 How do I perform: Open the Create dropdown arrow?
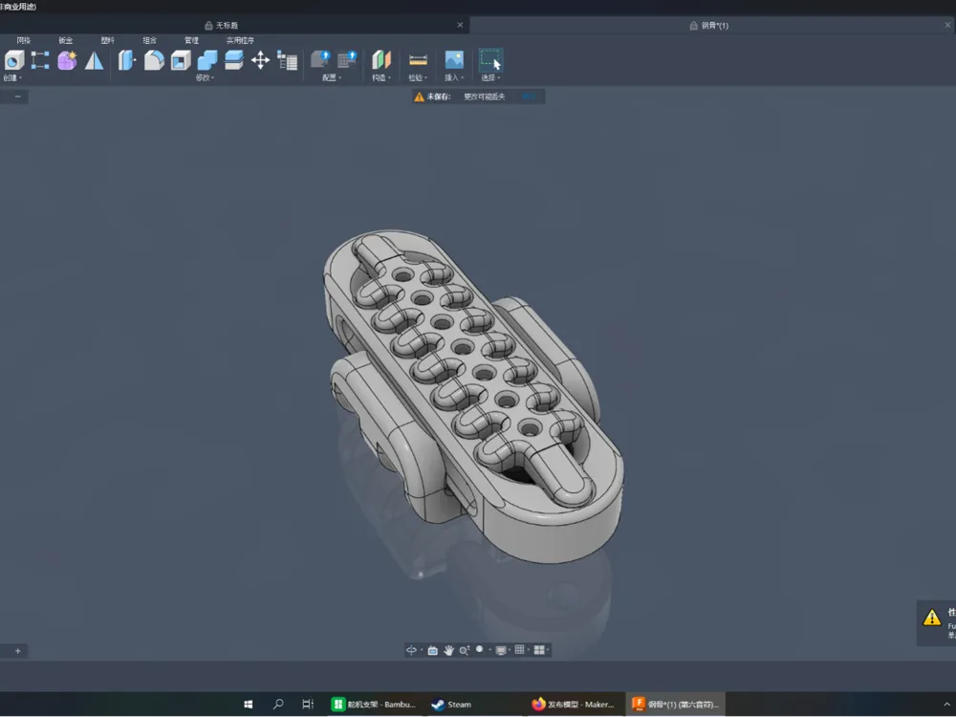(21, 78)
